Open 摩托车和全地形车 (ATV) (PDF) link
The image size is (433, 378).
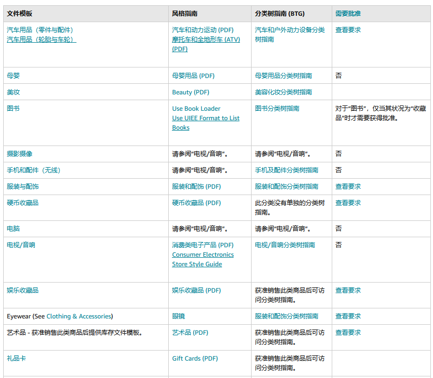click(206, 44)
